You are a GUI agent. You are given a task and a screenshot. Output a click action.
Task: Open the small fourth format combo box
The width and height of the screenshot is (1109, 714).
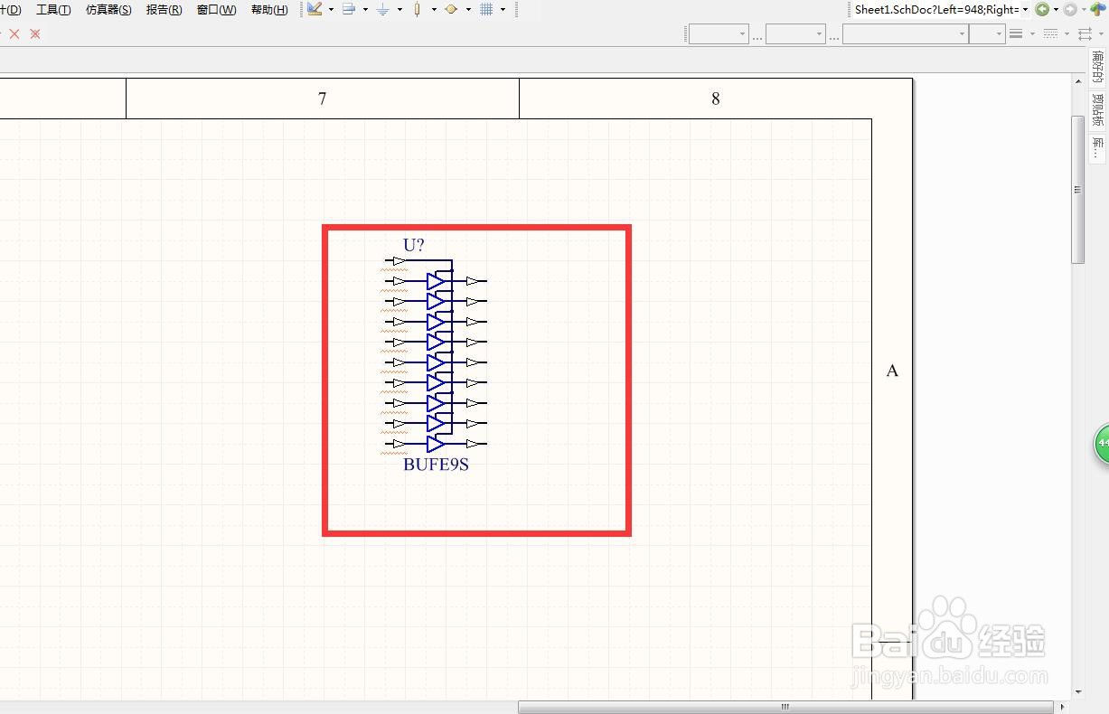[987, 33]
